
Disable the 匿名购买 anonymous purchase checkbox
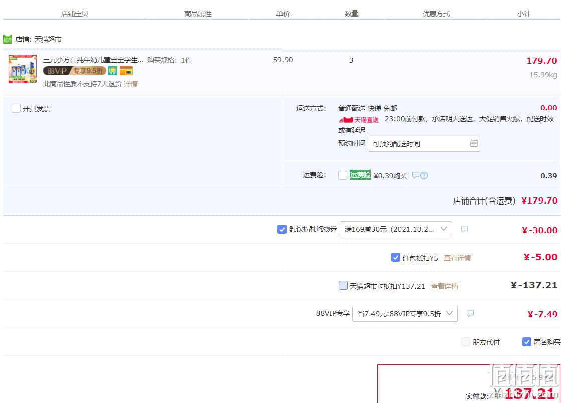[x=527, y=342]
